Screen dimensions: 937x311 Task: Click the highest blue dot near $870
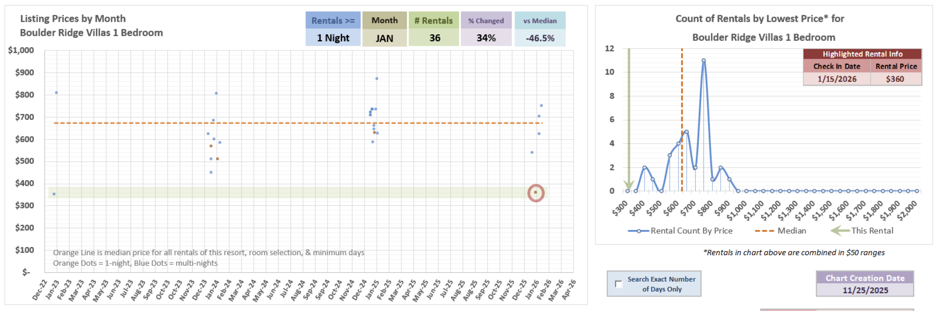coord(377,78)
